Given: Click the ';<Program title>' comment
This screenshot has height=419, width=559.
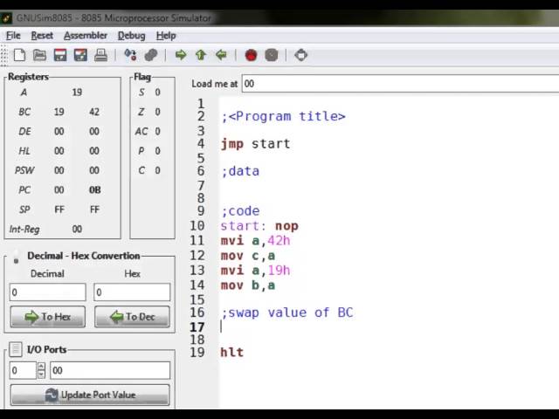Looking at the screenshot, I should coord(283,116).
